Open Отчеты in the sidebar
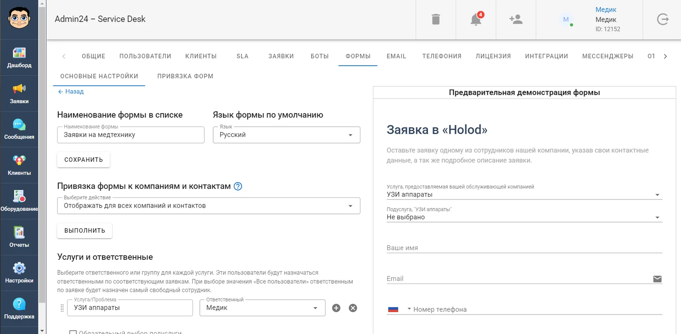 (19, 237)
